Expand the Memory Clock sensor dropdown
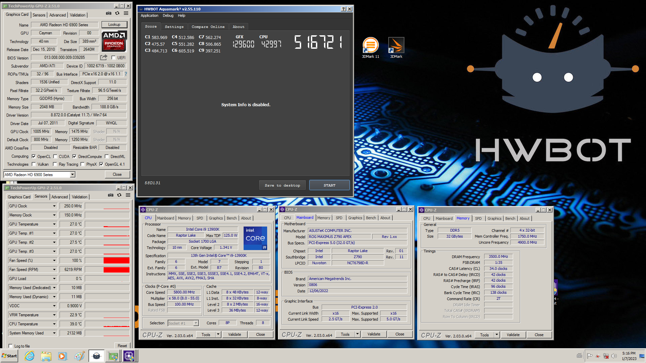The height and width of the screenshot is (363, 646). coord(54,215)
